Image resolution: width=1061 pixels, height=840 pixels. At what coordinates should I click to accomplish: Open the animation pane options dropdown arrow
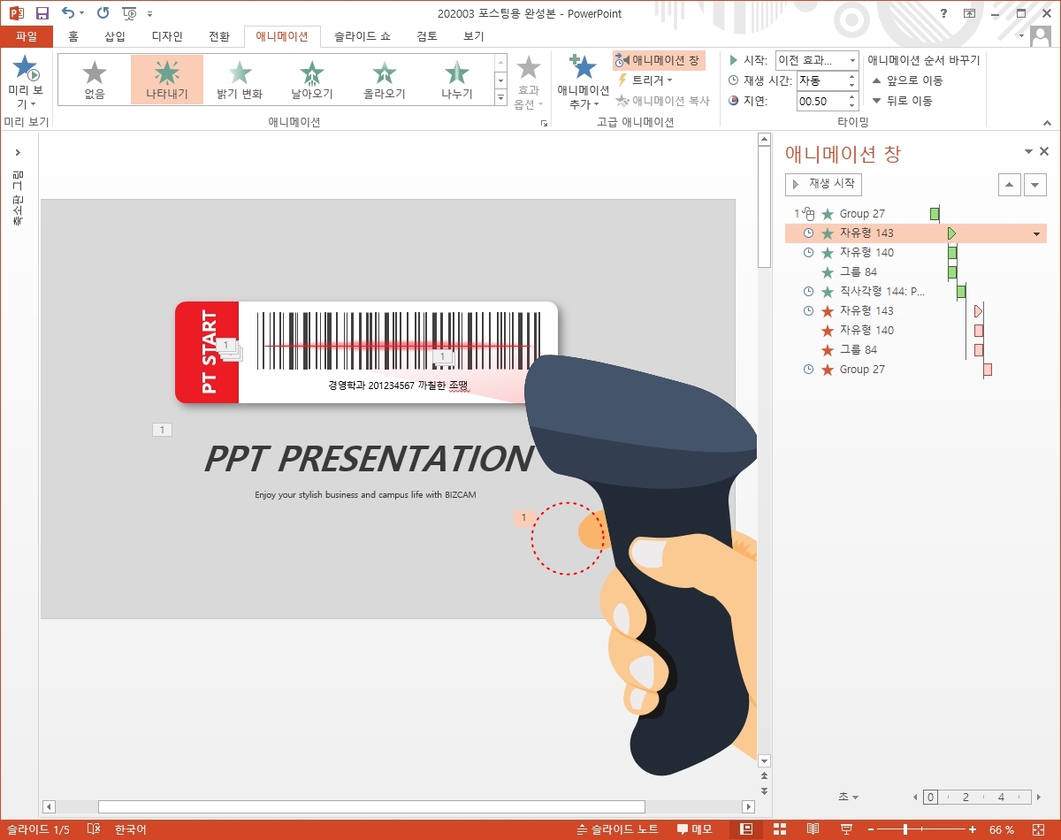click(x=1028, y=152)
